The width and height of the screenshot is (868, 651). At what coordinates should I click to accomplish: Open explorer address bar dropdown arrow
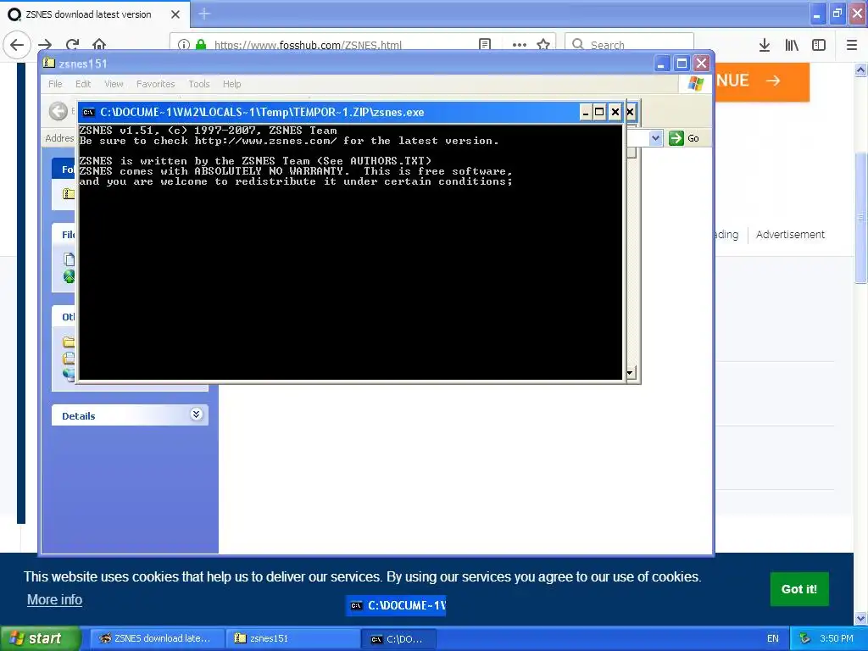(x=655, y=138)
